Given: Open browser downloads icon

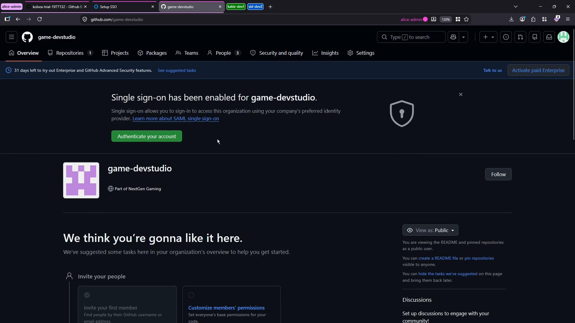Looking at the screenshot, I should pos(511,19).
